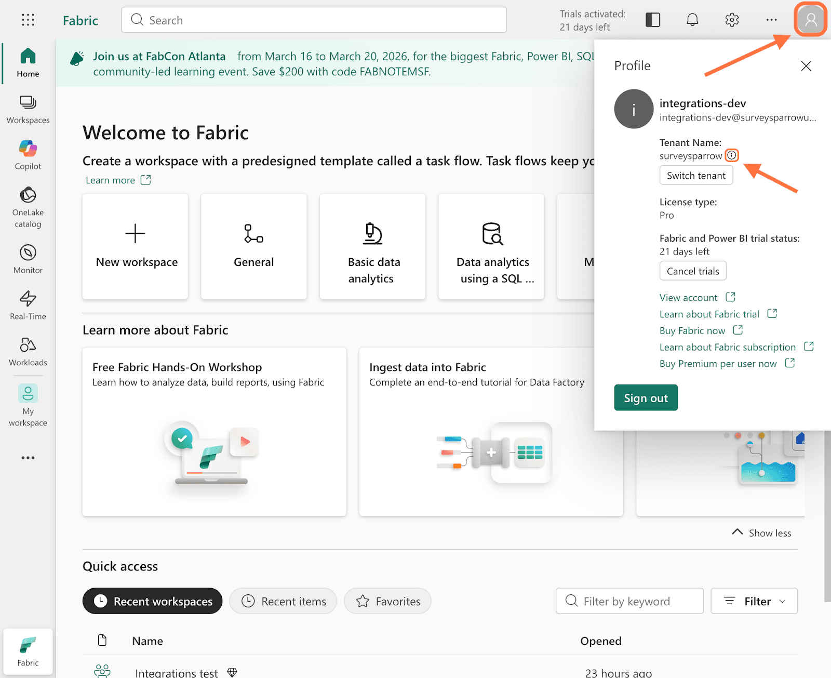Switch to the Recent items tab

tap(284, 601)
